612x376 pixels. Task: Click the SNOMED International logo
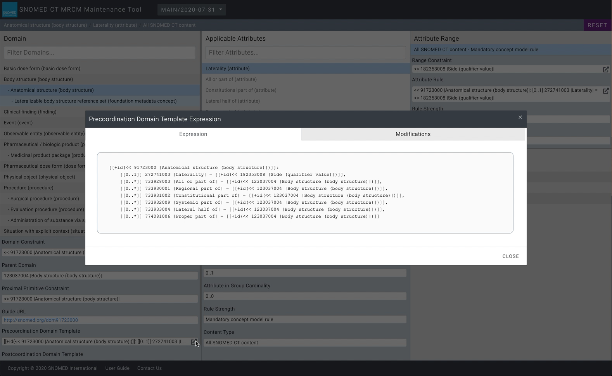[x=10, y=10]
